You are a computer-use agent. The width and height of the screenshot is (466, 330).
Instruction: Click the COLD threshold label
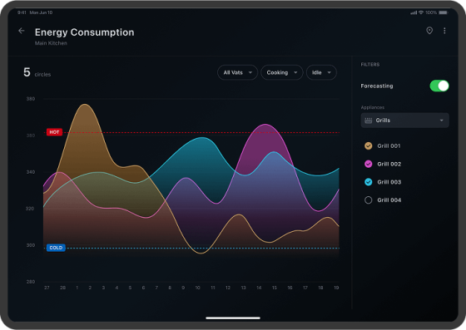(x=56, y=248)
